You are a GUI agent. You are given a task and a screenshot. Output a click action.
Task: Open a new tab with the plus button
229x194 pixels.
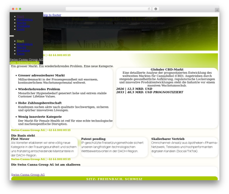pos(217,10)
